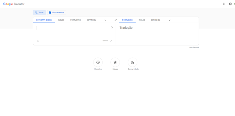This screenshot has height=116, width=235.
Task: Open the Enviar feedback link
Action: point(194,47)
